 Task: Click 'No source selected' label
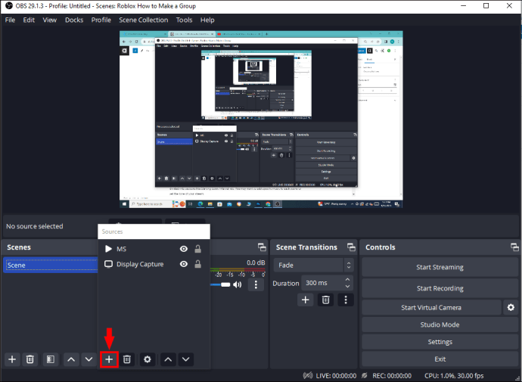[35, 226]
